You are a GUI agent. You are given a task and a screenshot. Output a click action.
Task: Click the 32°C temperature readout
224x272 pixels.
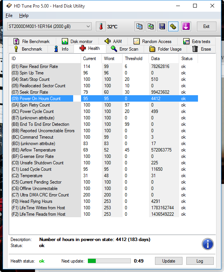pos(112,26)
